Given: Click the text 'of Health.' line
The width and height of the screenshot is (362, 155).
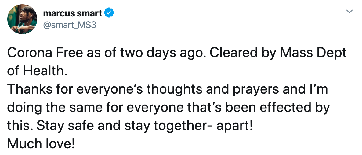Looking at the screenshot, I should (x=37, y=71).
